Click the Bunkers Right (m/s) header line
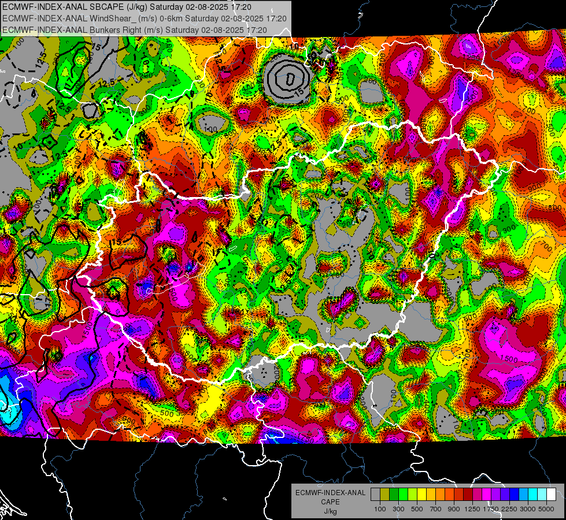Screen dimensions: 566x520 pos(135,30)
